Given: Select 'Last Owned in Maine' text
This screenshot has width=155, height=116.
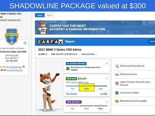Looking at the screenshot, I should [x=129, y=93].
